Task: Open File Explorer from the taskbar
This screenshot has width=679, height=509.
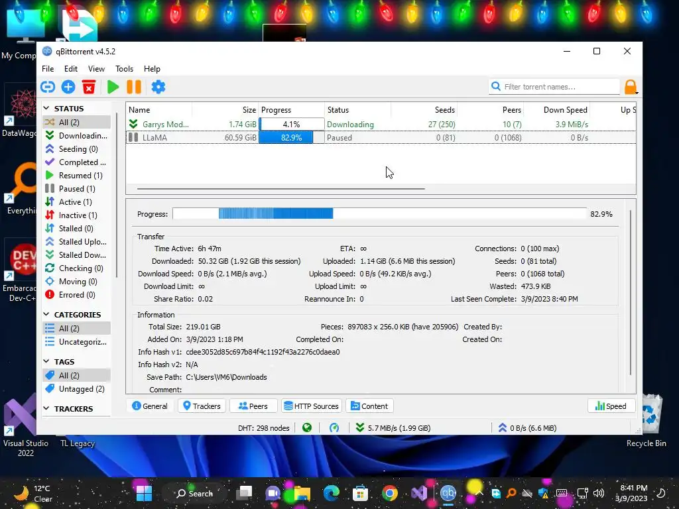Action: point(302,493)
